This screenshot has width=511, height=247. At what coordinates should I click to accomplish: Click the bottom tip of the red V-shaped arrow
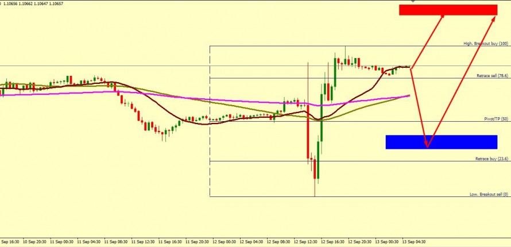tap(427, 147)
